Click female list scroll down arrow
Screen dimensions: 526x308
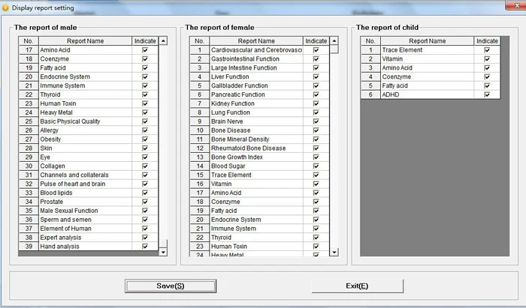coord(334,252)
